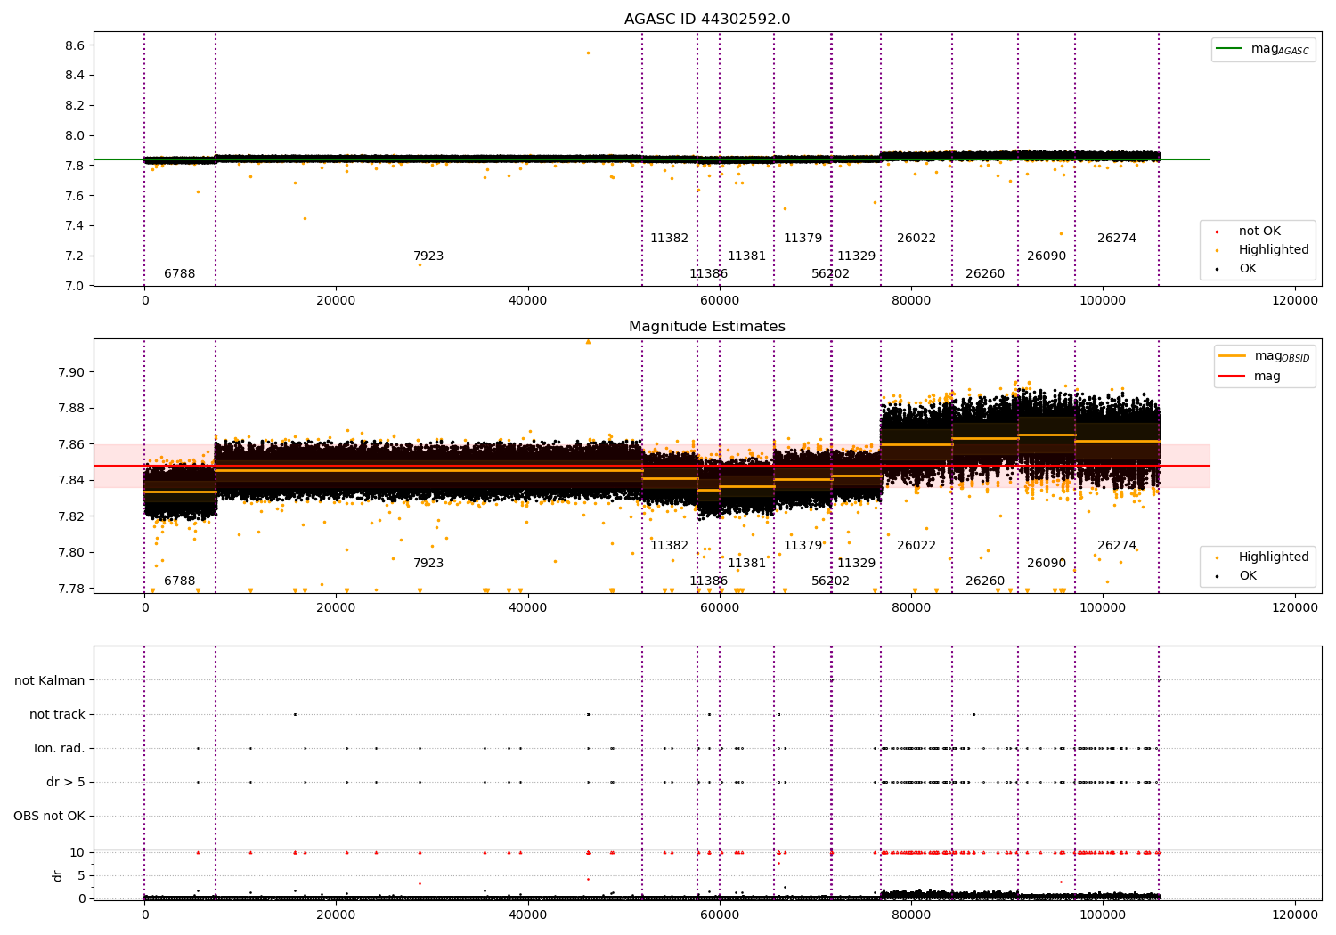Screen dimensions: 1336x935
Task: Click the 120000 tick under the top plot
Action: click(1294, 301)
